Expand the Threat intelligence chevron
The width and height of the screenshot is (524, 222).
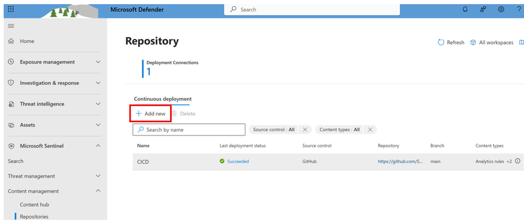coord(98,104)
